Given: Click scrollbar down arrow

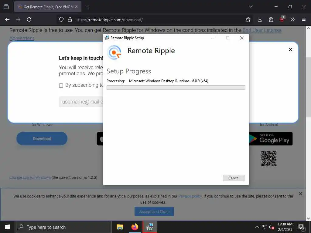Looking at the screenshot, I should (x=309, y=218).
